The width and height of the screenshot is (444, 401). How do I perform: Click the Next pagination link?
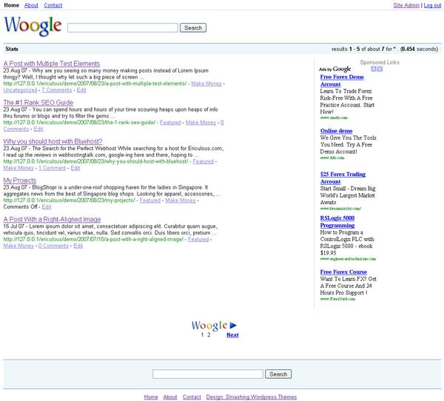(x=232, y=334)
